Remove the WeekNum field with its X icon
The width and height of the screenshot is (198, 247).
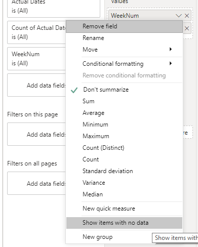click(187, 16)
